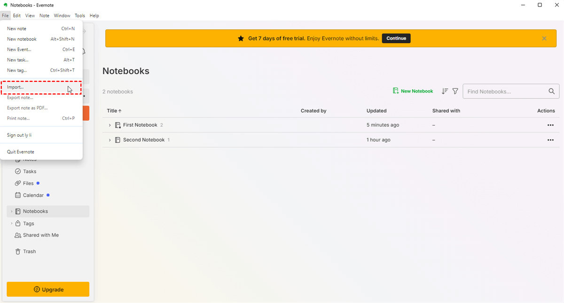
Task: Choose New Event... menu entry
Action: 41,49
